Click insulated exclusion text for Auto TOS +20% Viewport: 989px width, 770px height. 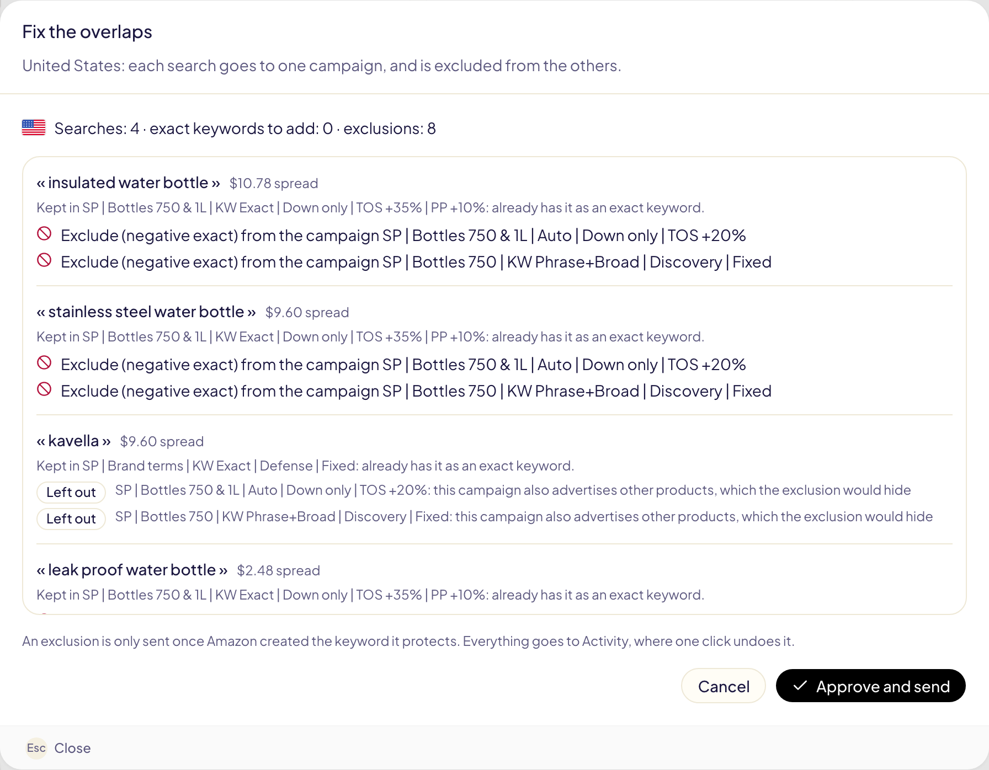[403, 236]
